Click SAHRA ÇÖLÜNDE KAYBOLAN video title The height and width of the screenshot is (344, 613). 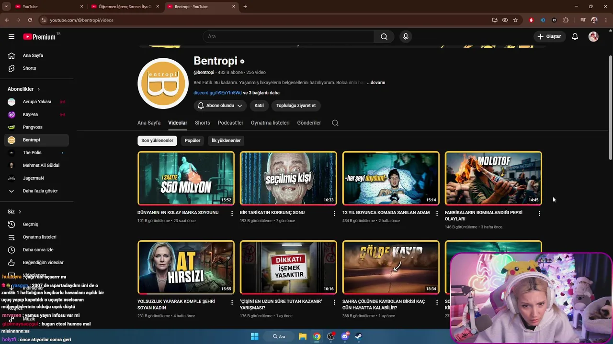[x=384, y=305]
